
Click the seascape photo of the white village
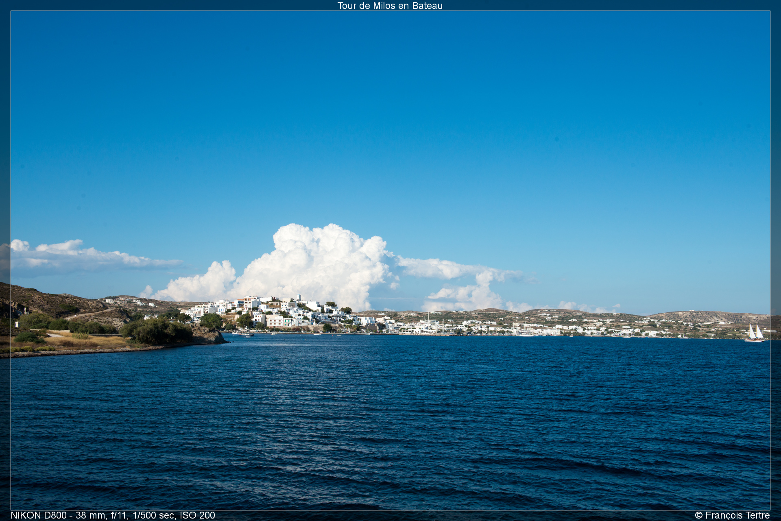coord(390,260)
